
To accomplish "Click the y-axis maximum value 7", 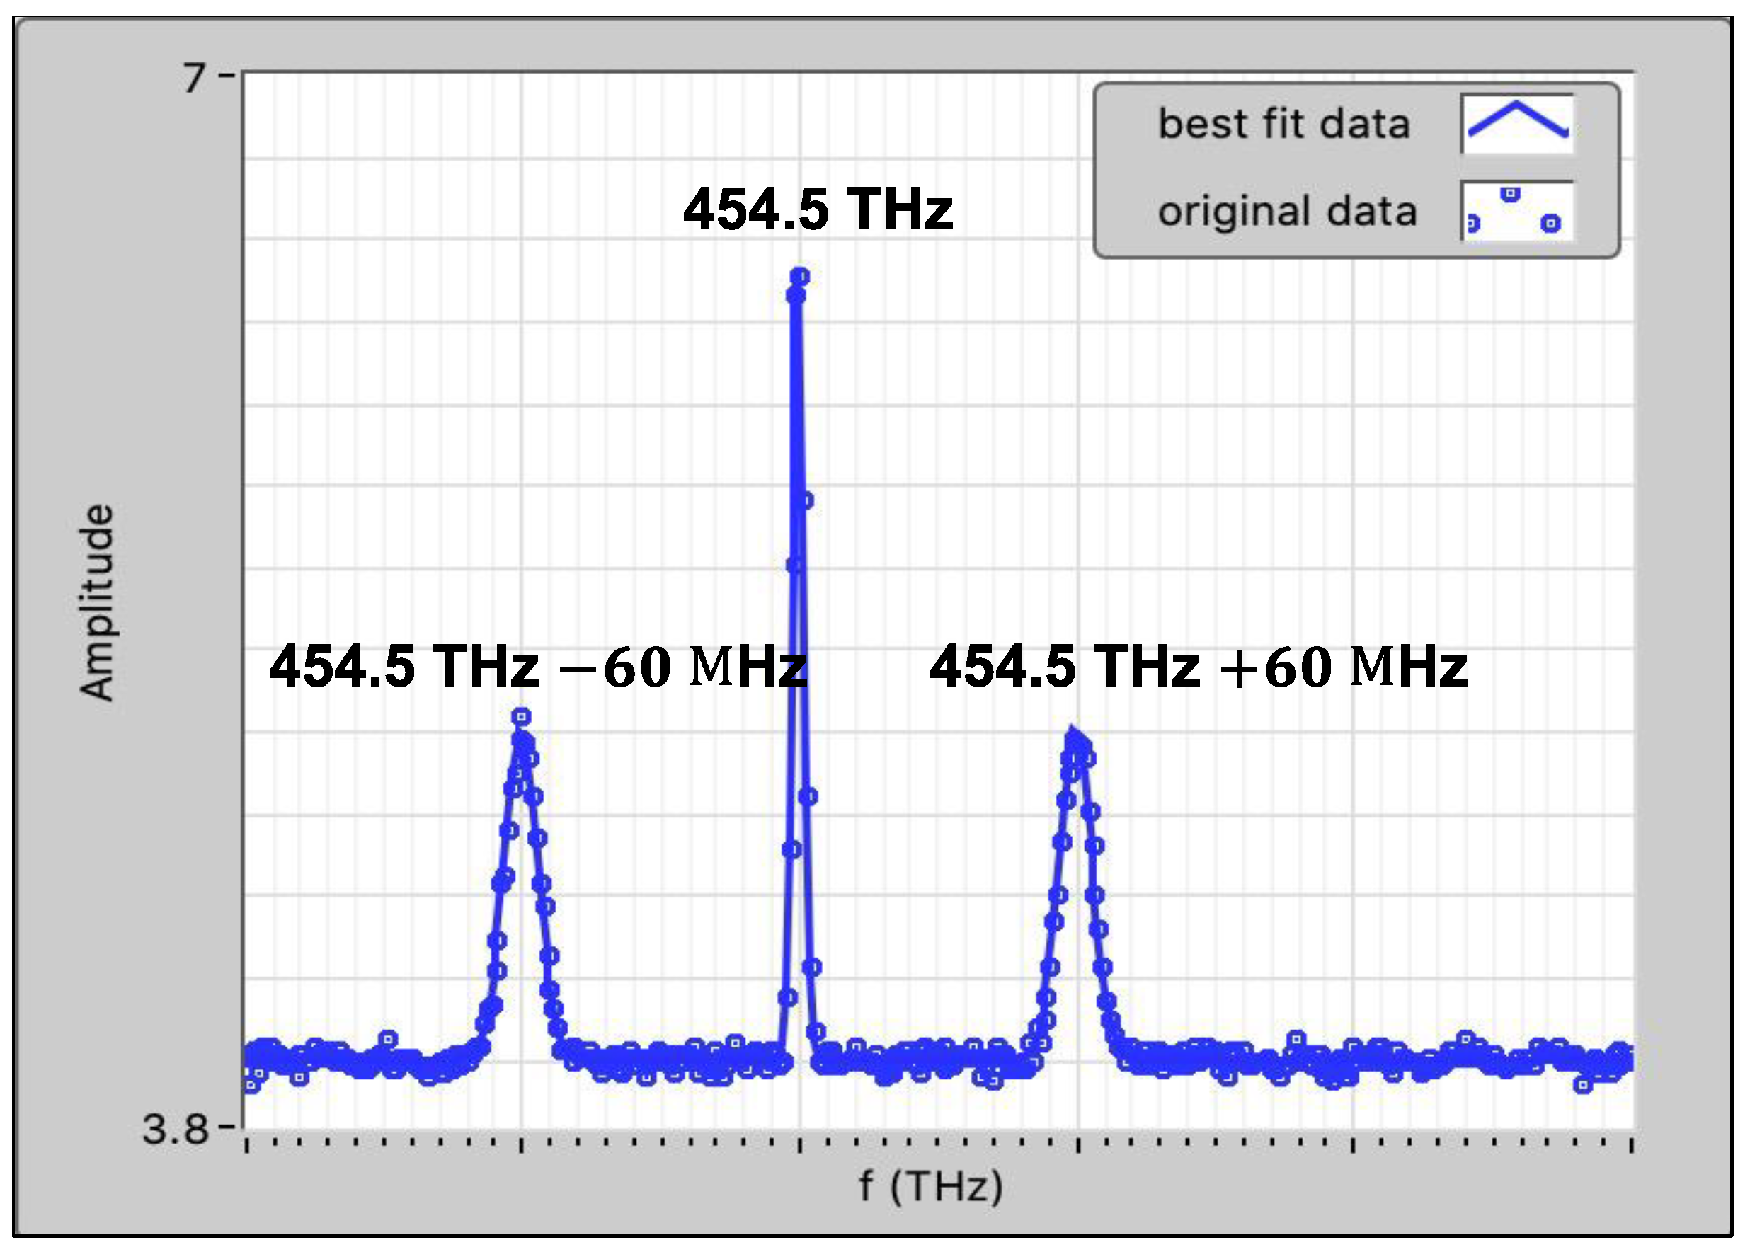I will coord(195,77).
